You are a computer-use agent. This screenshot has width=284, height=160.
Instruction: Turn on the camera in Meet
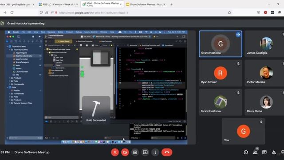[x=125, y=152]
